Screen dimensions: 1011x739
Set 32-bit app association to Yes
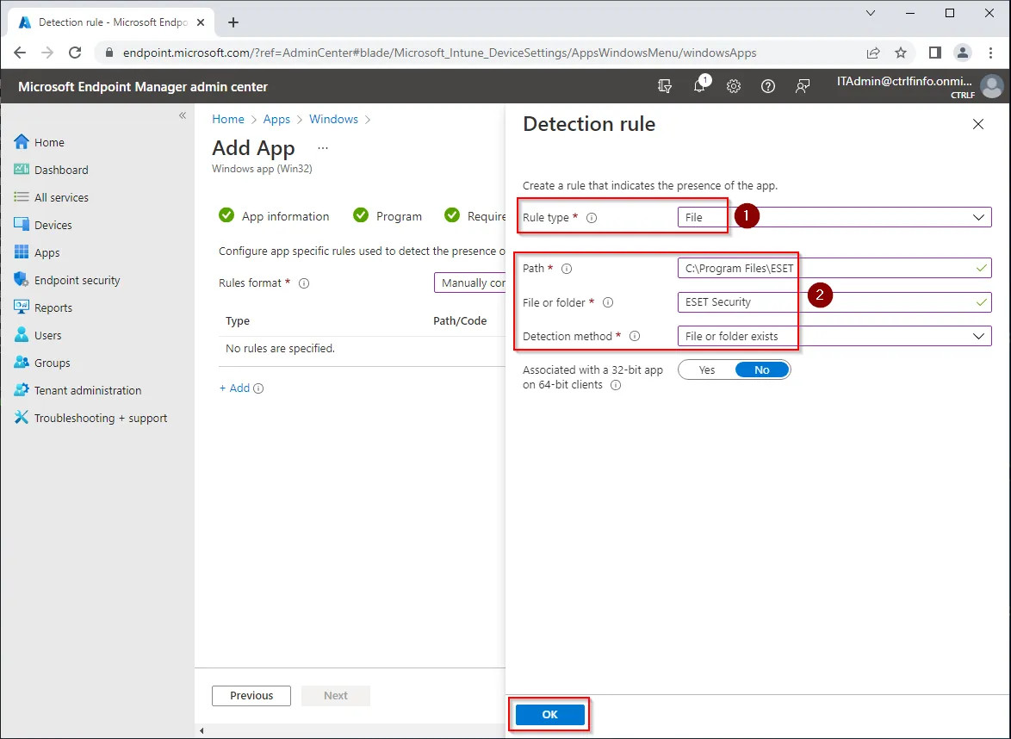coord(707,370)
